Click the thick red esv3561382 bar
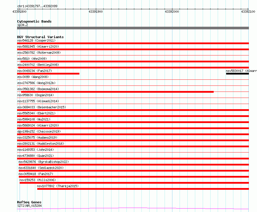This screenshot has height=212, width=257. (x=117, y=92)
